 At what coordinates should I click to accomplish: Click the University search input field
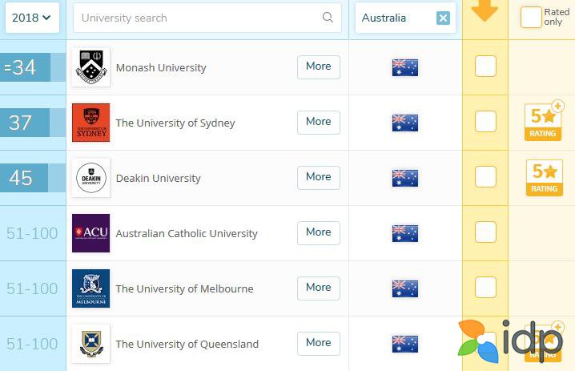196,18
